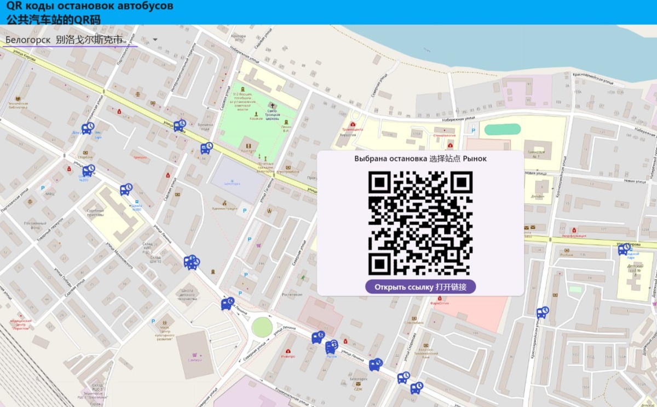Click the ФармОптик pharmacy icon
The image size is (657, 407).
click(x=439, y=298)
